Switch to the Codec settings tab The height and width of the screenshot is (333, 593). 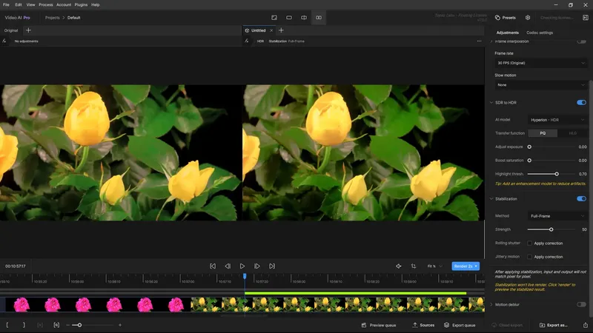(x=540, y=33)
